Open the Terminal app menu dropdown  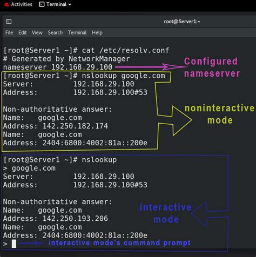pyautogui.click(x=58, y=4)
